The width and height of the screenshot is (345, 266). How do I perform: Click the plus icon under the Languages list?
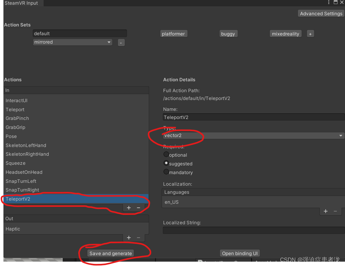(326, 211)
